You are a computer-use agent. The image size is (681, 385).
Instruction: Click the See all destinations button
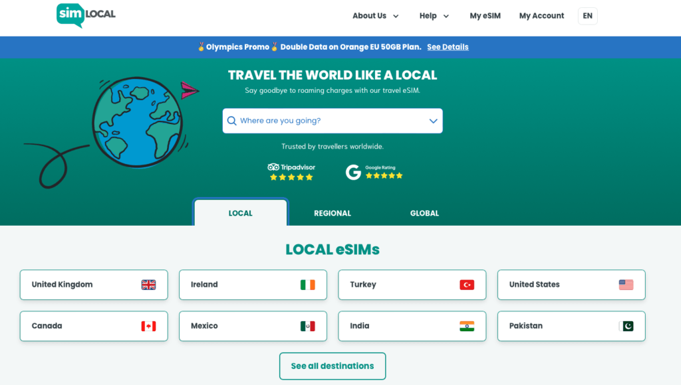(333, 366)
